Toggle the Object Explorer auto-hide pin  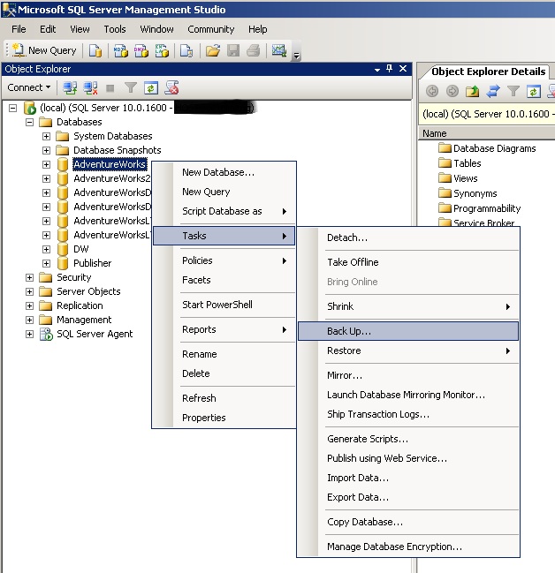[x=389, y=69]
